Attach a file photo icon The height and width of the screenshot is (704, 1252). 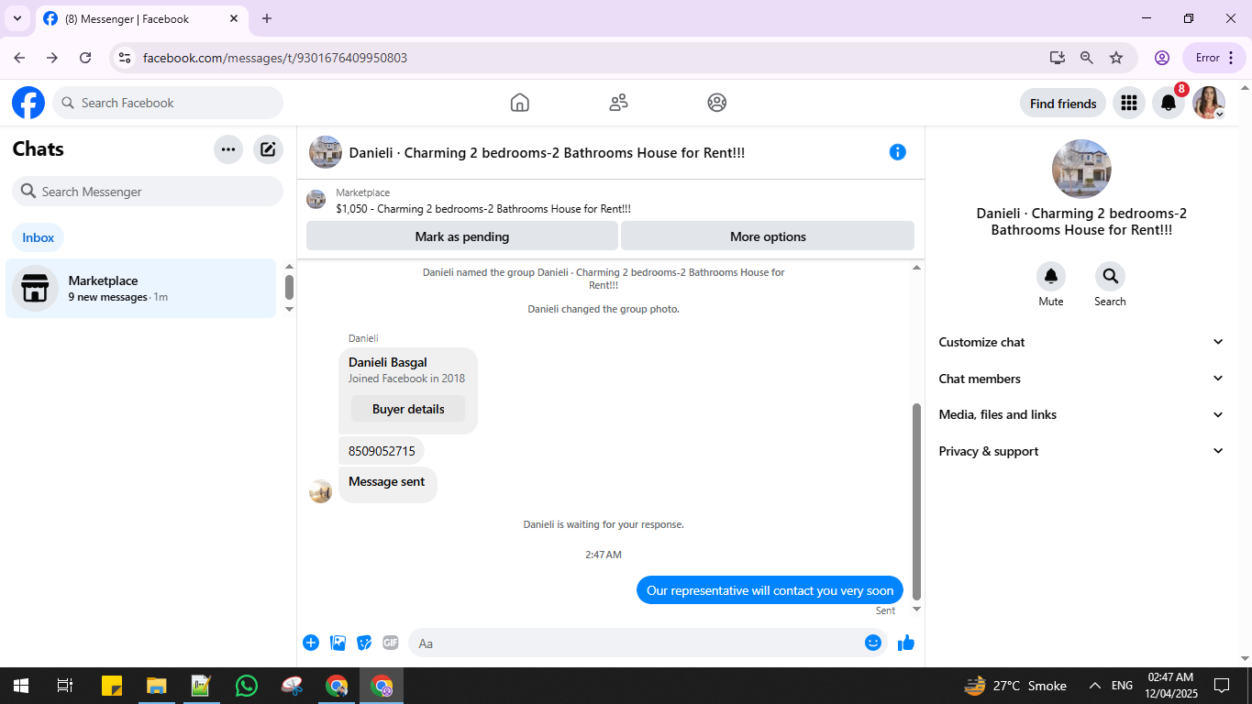[338, 643]
